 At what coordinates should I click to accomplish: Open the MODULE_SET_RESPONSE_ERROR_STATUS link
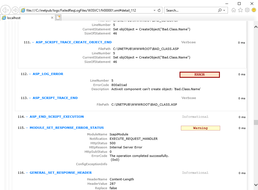[67, 128]
